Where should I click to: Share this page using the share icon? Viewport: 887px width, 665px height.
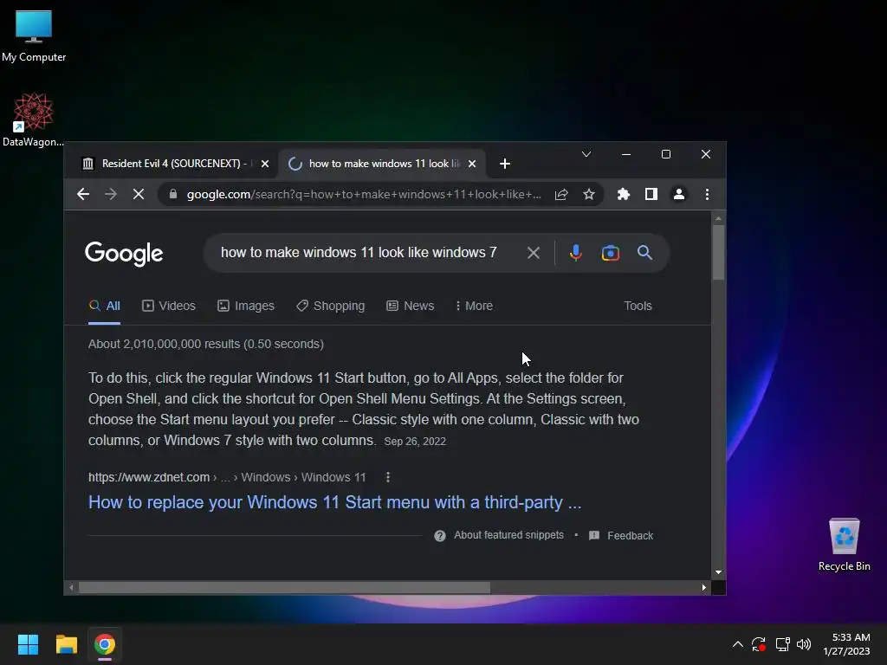561,194
